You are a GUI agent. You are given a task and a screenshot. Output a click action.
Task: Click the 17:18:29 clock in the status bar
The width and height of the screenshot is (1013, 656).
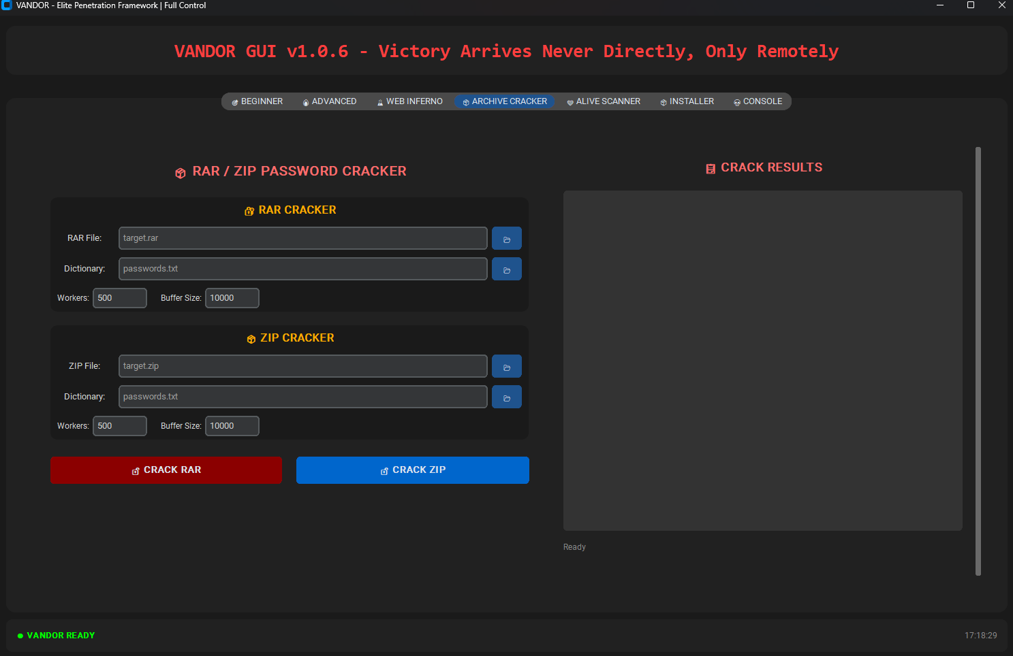(x=980, y=636)
